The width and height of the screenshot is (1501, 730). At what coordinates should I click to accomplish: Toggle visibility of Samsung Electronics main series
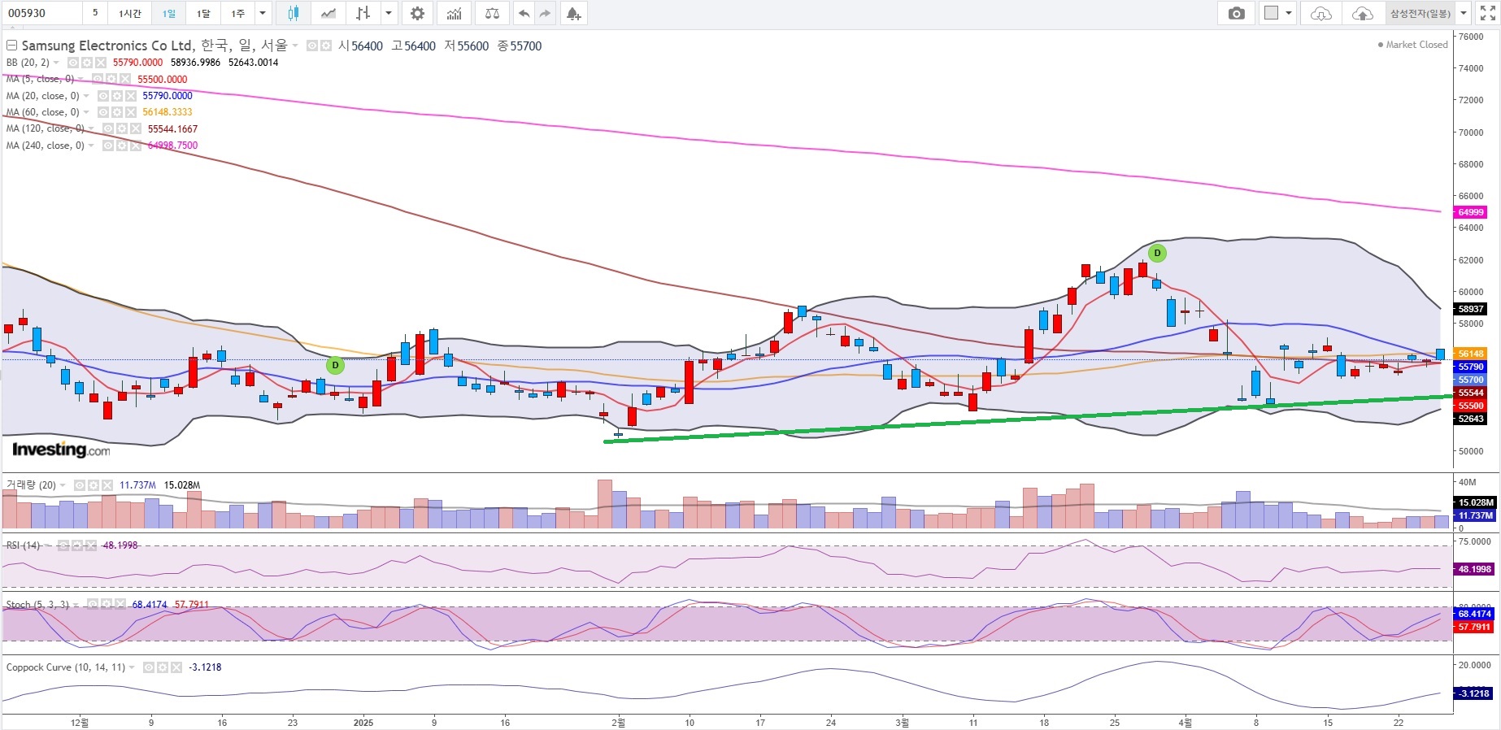coord(312,46)
